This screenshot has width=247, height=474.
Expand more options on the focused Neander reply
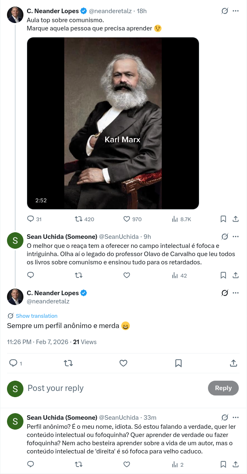click(236, 293)
